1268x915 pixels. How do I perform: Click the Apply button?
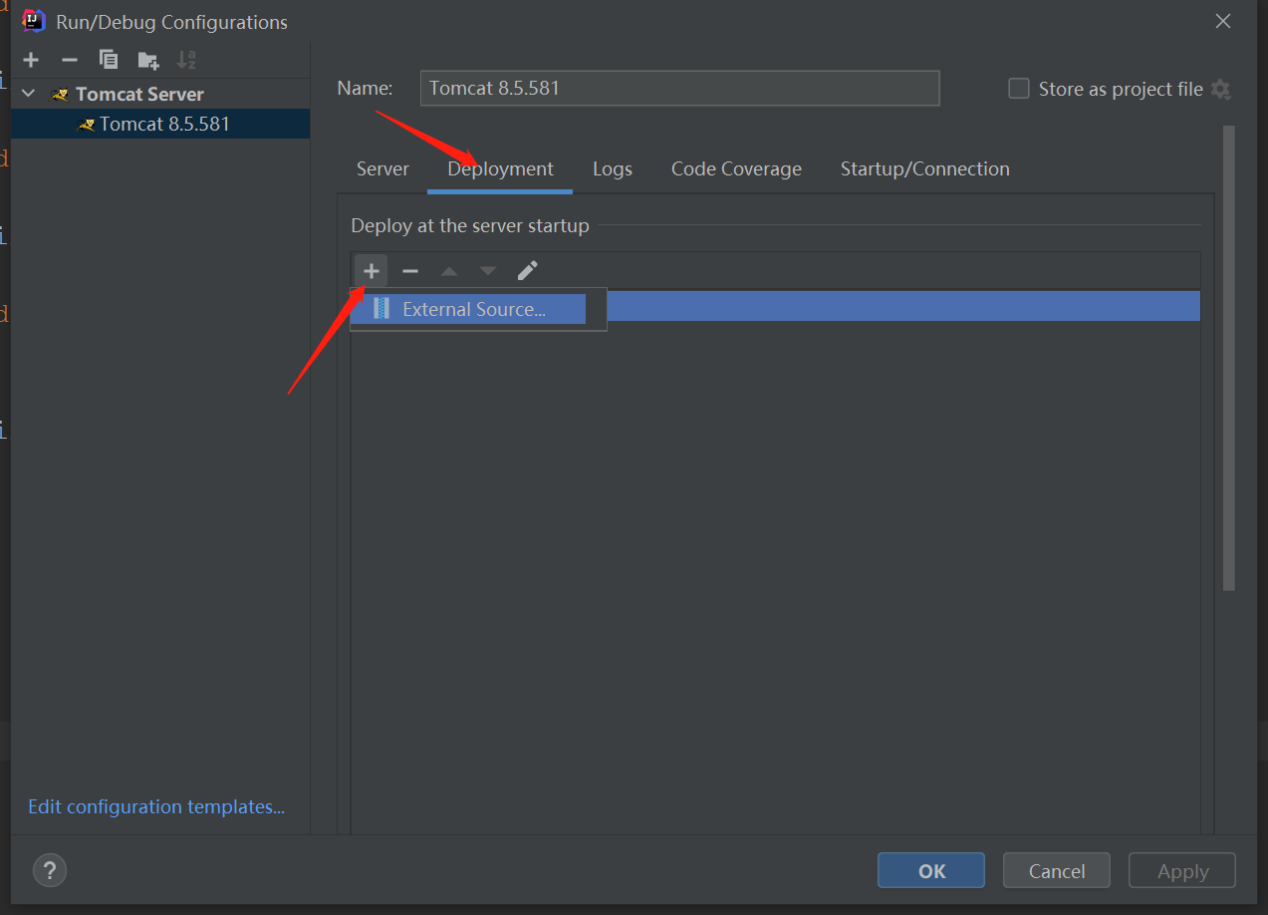[x=1182, y=870]
